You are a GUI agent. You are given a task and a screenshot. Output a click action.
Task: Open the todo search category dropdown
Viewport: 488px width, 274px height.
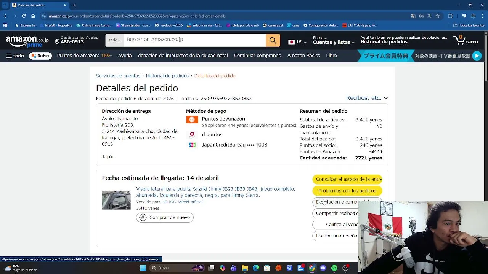coord(115,40)
